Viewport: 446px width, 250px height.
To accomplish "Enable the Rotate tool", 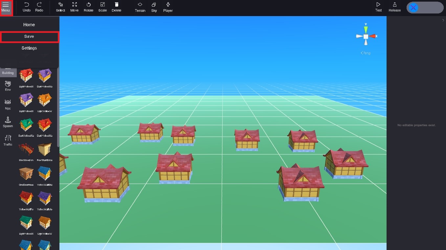I will [x=88, y=7].
